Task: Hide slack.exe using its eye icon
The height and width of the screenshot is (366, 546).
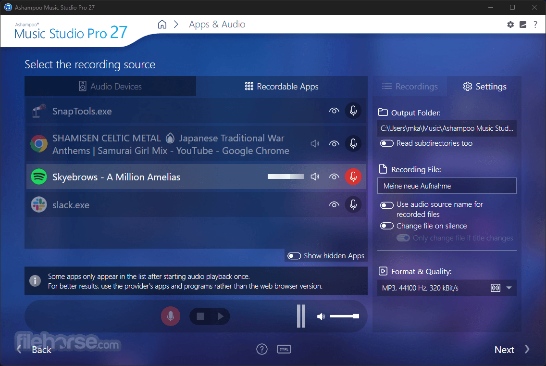Action: pos(334,204)
